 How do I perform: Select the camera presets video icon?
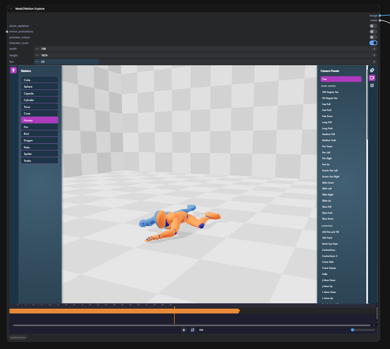372,78
